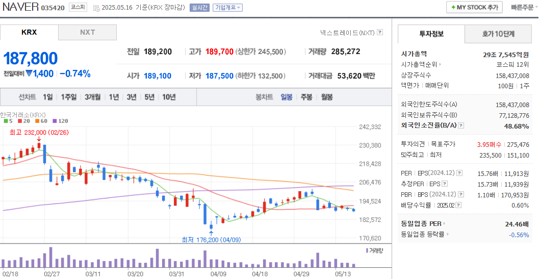Viewport: 540px width, 279px height.
Task: Click the 코스피 market badge
Action: 78,7
